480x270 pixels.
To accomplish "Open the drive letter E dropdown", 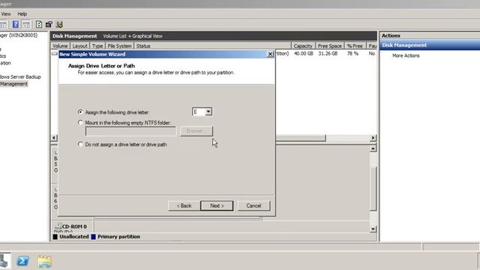I will (x=208, y=112).
